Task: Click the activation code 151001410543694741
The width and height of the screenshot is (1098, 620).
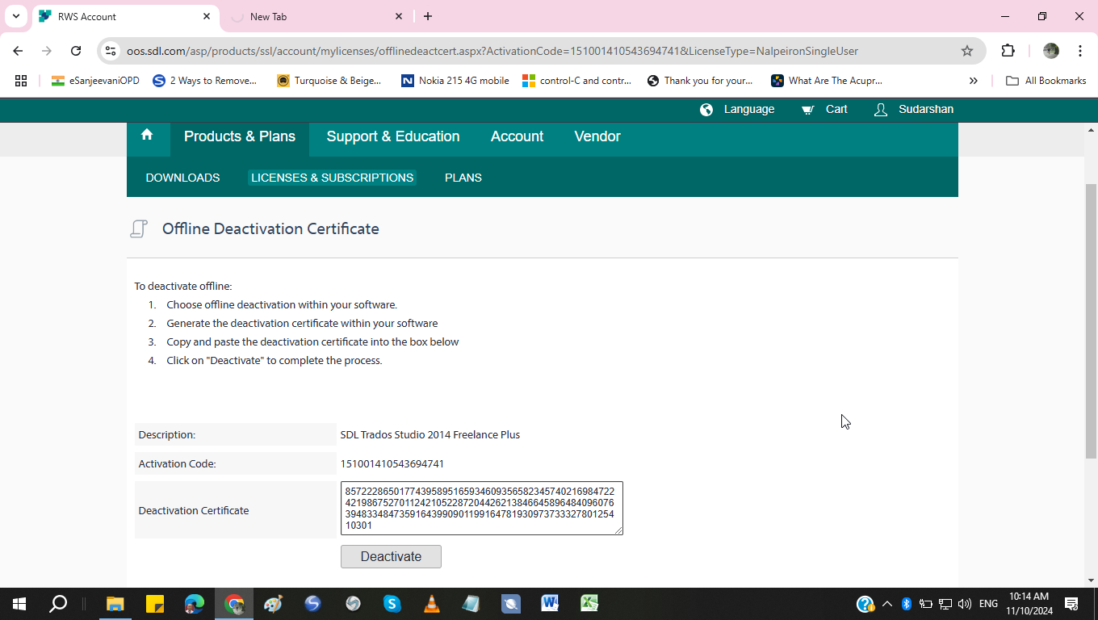Action: pos(392,463)
